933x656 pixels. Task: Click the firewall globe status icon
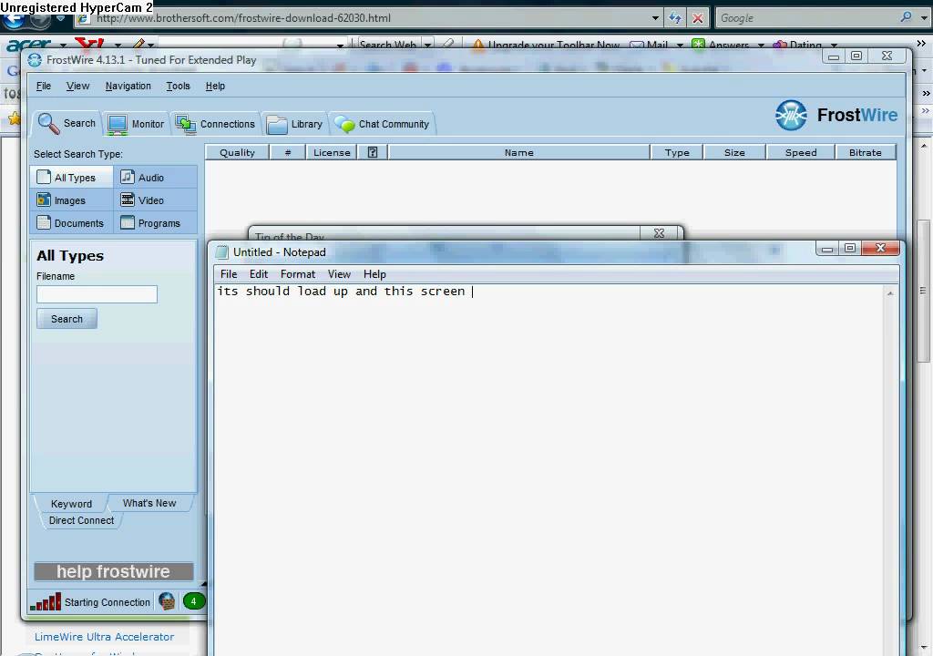168,602
